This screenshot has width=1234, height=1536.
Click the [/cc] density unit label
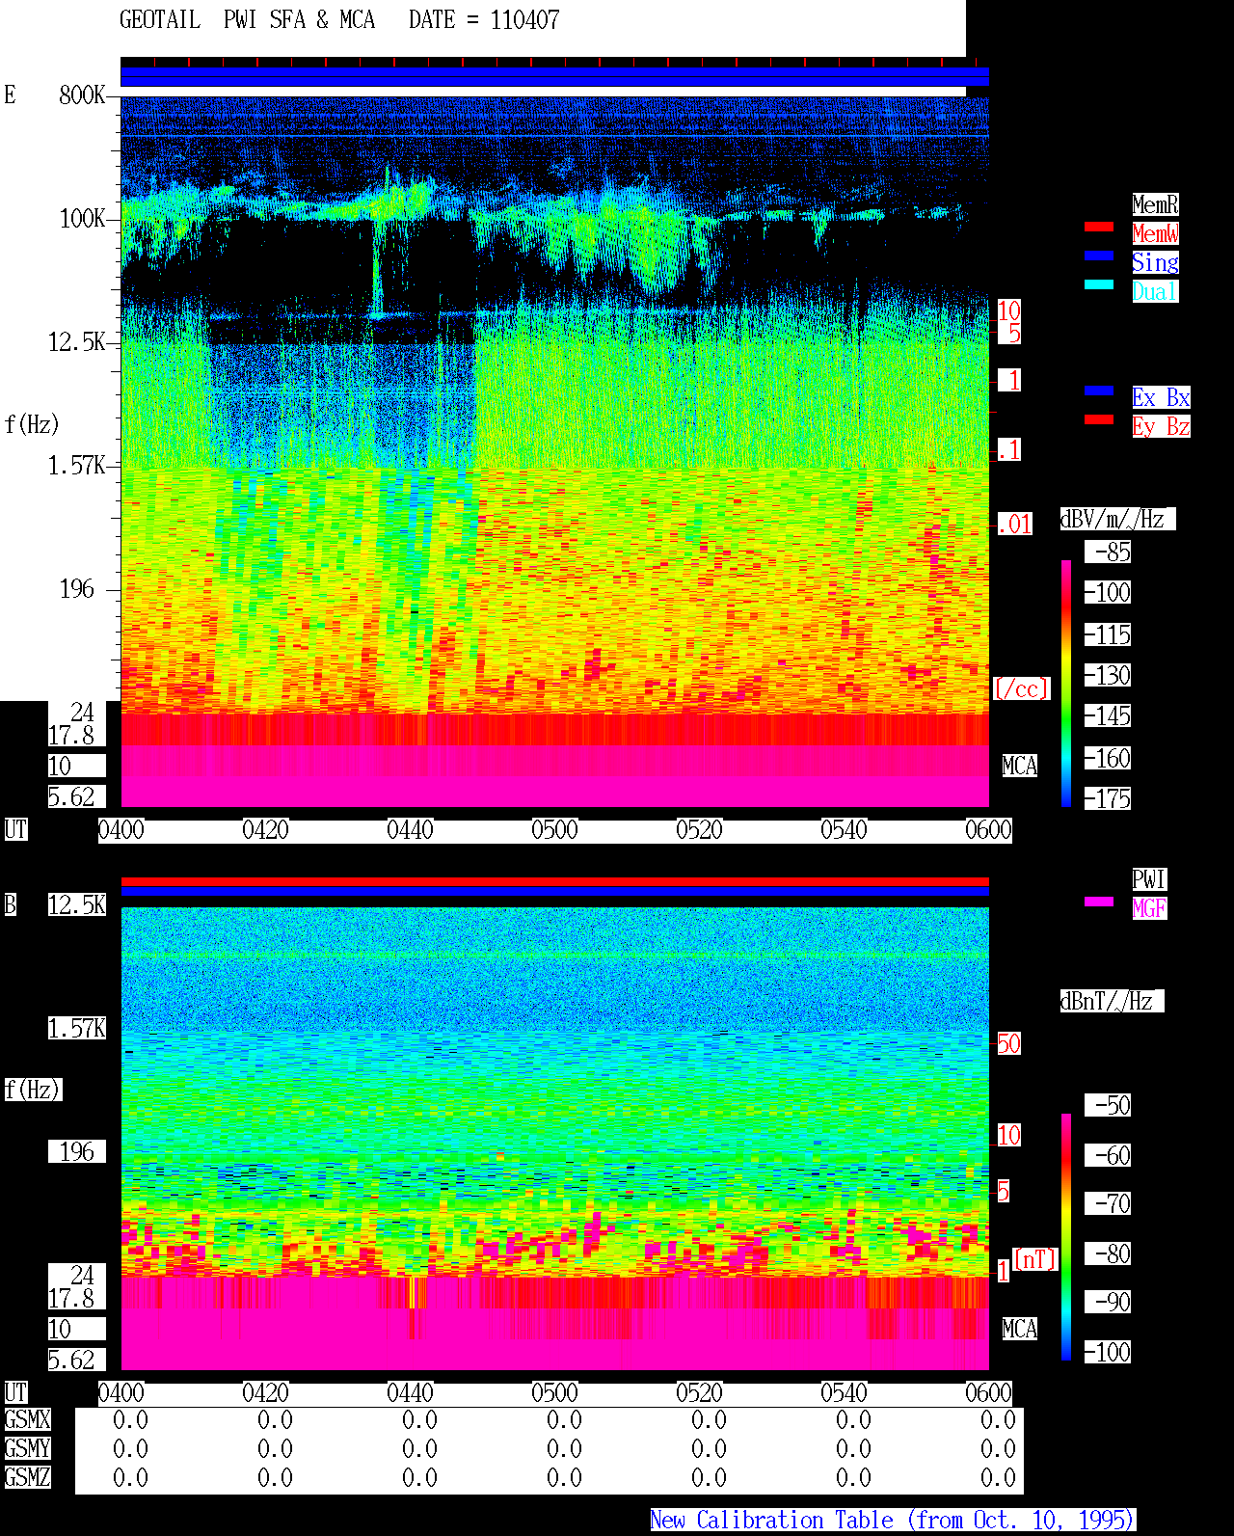pos(1022,689)
